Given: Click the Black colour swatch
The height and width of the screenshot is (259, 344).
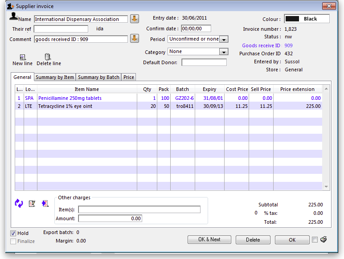Looking at the screenshot, I should tap(307, 19).
